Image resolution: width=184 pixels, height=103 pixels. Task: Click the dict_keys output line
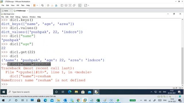pos(38,24)
